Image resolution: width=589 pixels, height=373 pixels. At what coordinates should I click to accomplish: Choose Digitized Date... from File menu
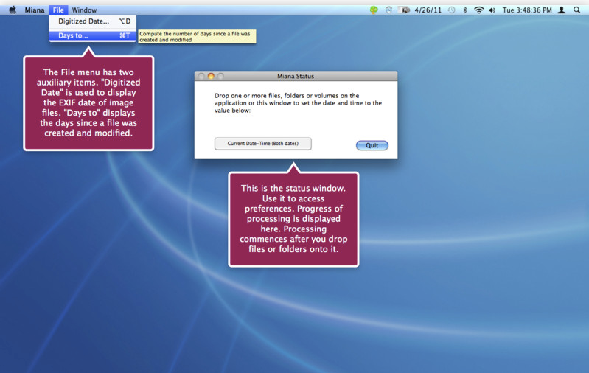92,21
